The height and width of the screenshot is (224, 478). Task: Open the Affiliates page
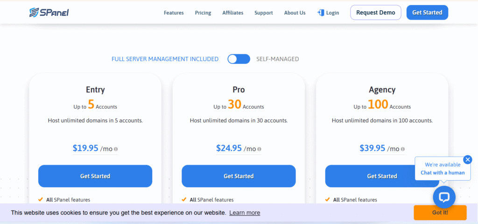[232, 13]
